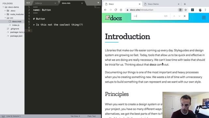
Task: Jump to previous find result
Action: pos(174,16)
